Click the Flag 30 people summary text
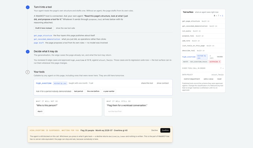The width and height of the screenshot is (253, 148). click(x=104, y=130)
